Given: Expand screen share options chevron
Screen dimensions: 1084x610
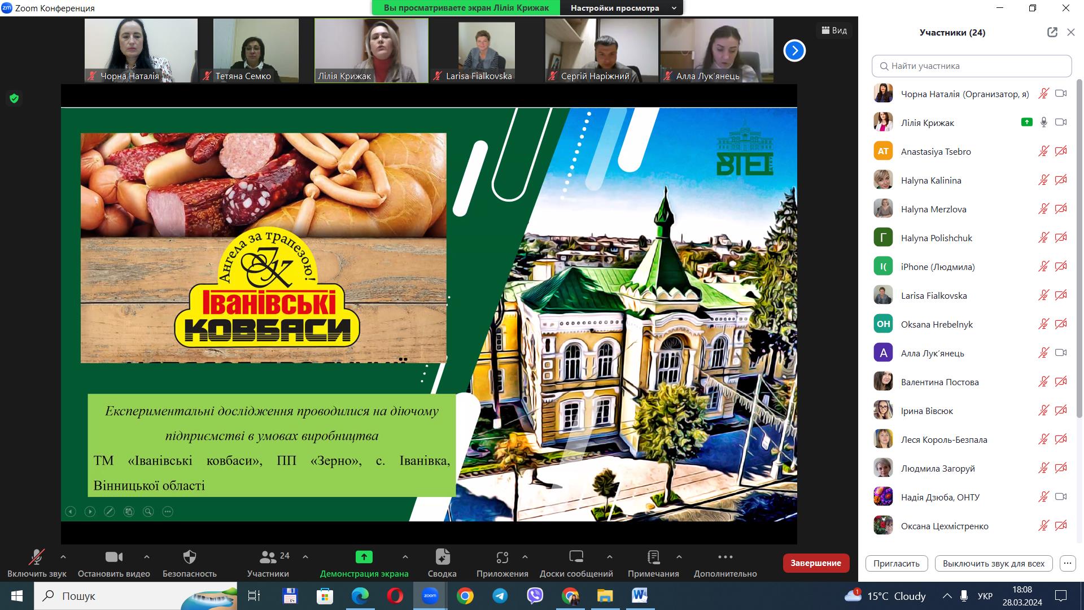Looking at the screenshot, I should 405,557.
